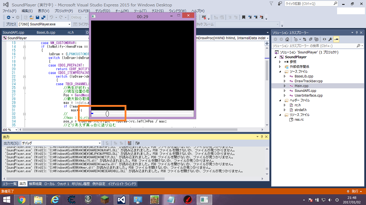Toggle Preview Selected Items in Solution Explorer
Screen dimensions: 366x205
coord(336,39)
